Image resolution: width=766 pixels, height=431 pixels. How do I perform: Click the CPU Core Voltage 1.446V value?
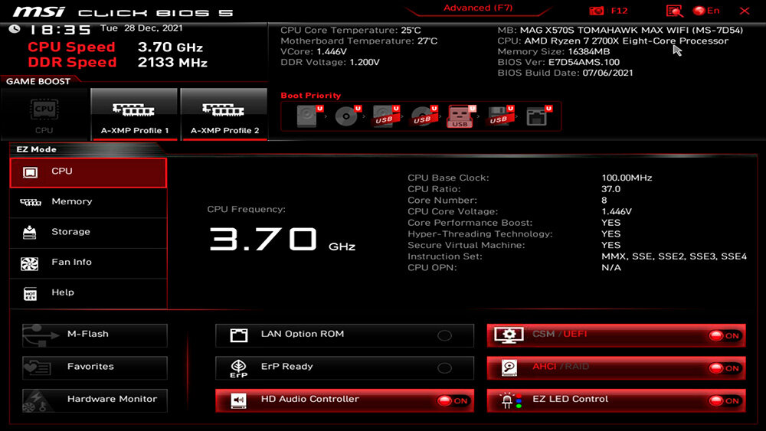click(617, 211)
